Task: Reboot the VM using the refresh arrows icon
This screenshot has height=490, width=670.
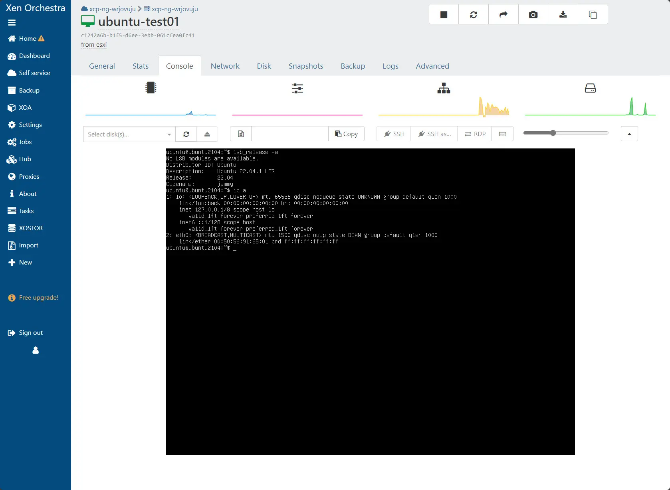Action: (474, 14)
